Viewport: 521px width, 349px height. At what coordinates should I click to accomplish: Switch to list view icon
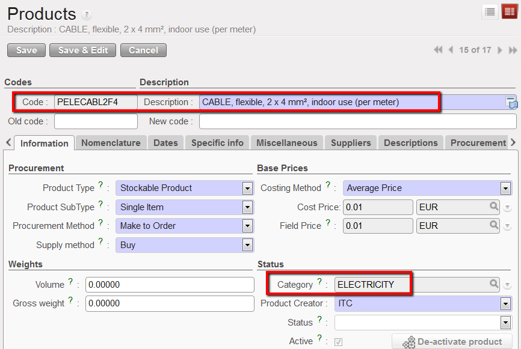[x=490, y=11]
